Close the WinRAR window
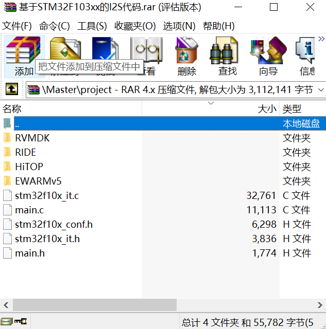The height and width of the screenshot is (329, 326). (310, 7)
